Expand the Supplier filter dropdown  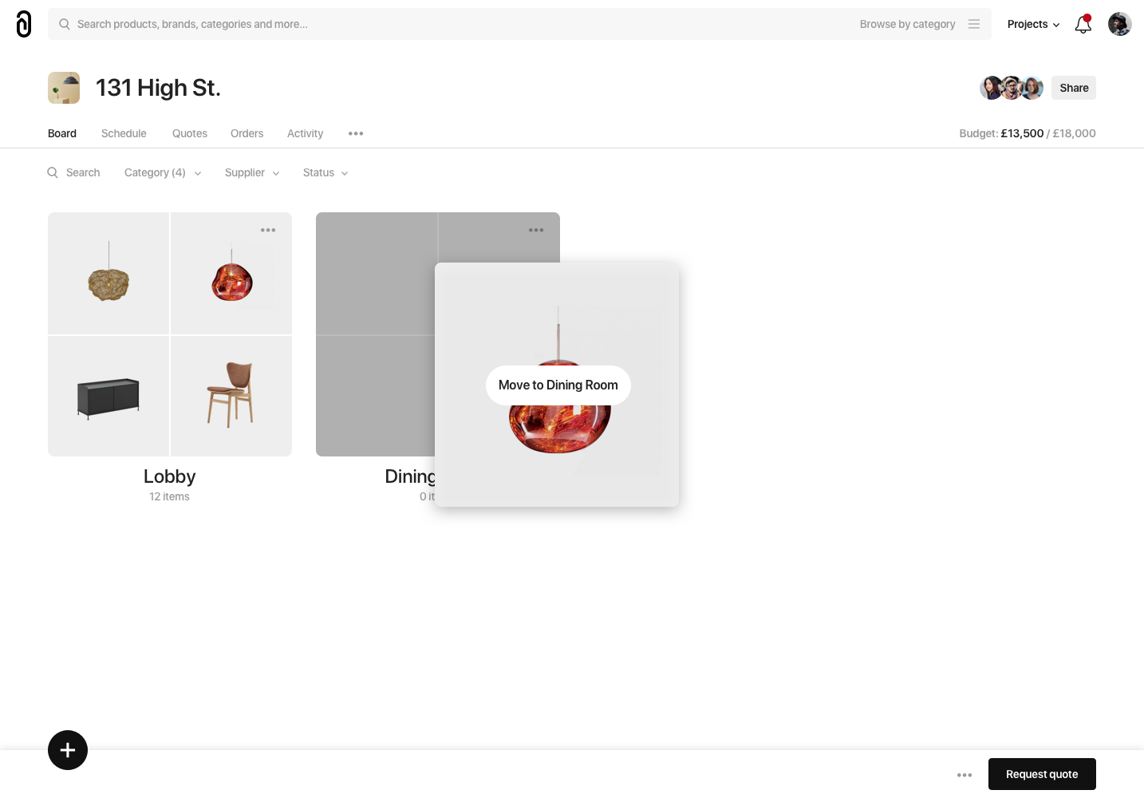click(x=252, y=172)
